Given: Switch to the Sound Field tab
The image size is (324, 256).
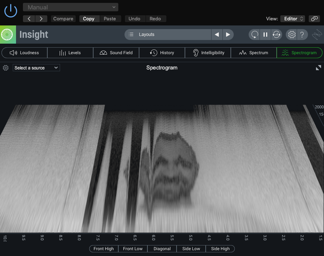Looking at the screenshot, I should pos(116,53).
